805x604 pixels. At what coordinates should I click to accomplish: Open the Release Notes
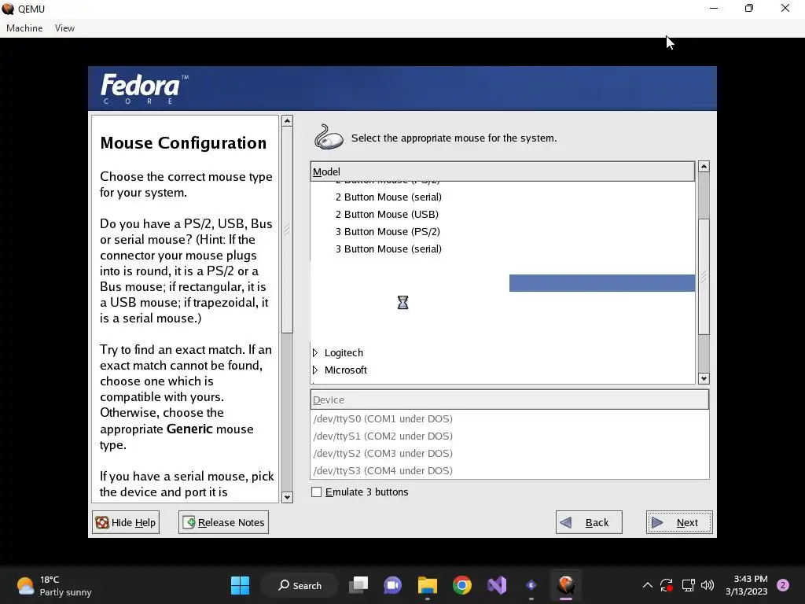224,522
